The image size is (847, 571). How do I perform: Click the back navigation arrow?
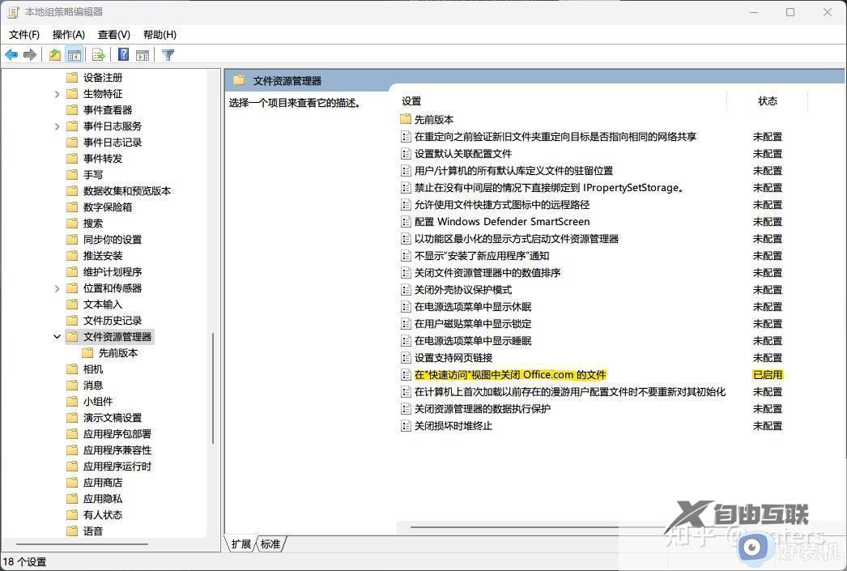tap(11, 54)
